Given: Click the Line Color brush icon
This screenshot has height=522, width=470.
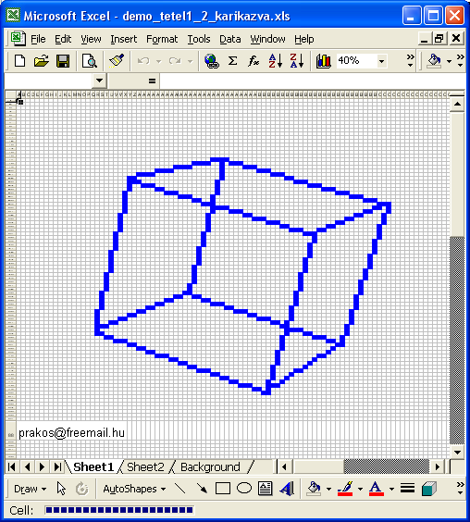Looking at the screenshot, I should point(345,489).
